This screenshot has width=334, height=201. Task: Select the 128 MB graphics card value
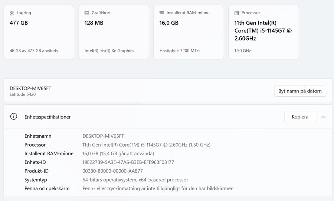pos(94,23)
